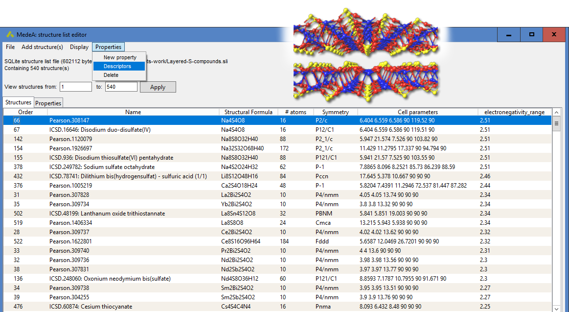
Task: Click the 'to' structure range input field
Action: [120, 86]
